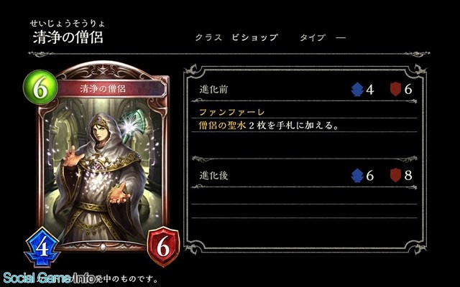The width and height of the screenshot is (460, 287).
Task: Click defense value 8 in 進化後 row
Action: pyautogui.click(x=408, y=175)
